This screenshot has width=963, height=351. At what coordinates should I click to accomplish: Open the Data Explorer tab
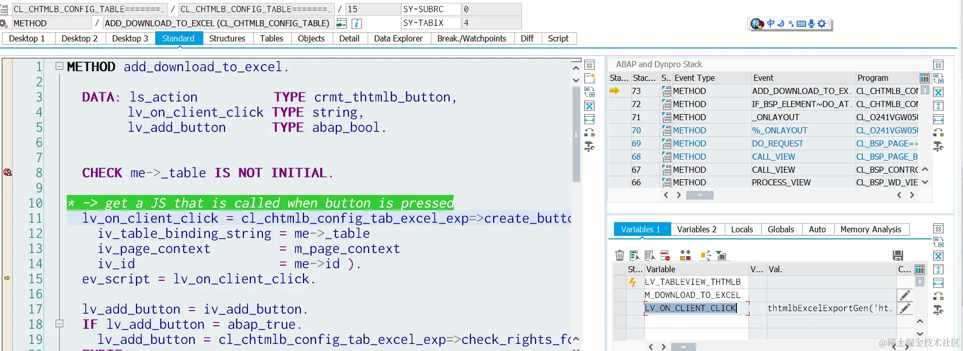click(x=398, y=38)
